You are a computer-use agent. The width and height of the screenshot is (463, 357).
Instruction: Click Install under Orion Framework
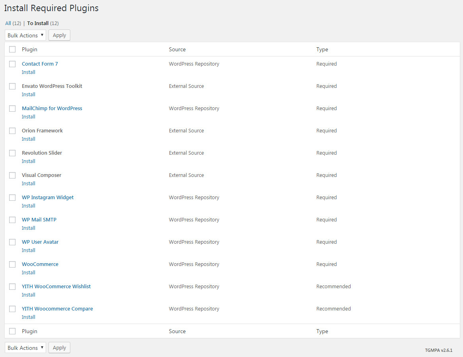[28, 139]
